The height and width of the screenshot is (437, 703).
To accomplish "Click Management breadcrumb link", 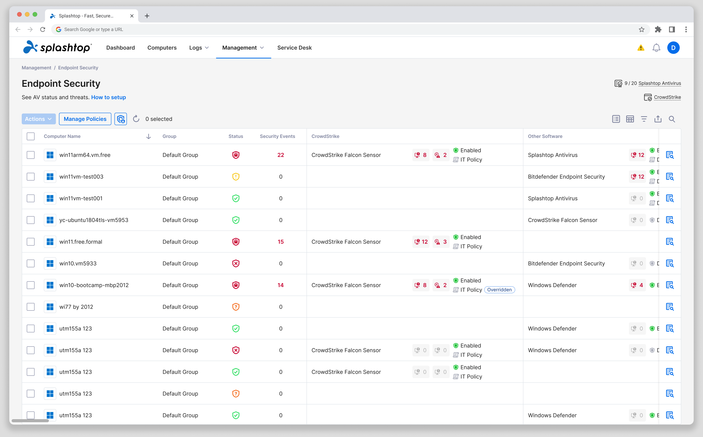I will click(36, 68).
